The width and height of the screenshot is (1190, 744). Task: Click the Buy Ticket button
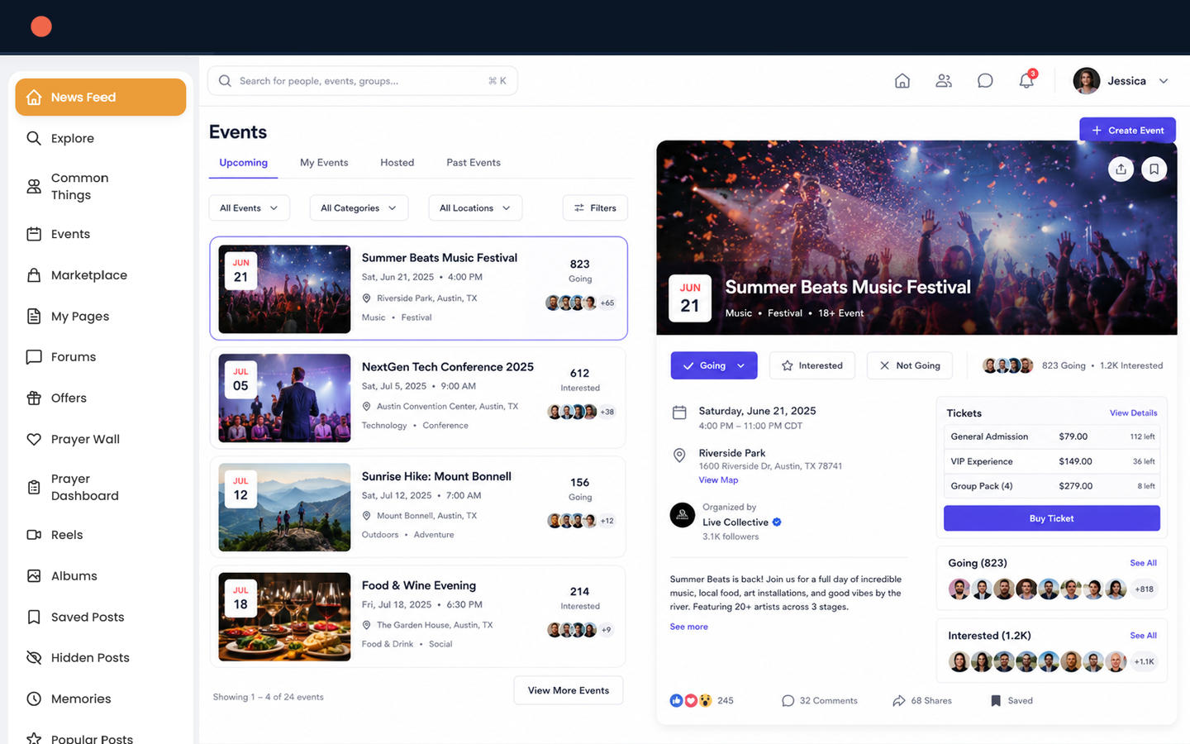click(1051, 518)
